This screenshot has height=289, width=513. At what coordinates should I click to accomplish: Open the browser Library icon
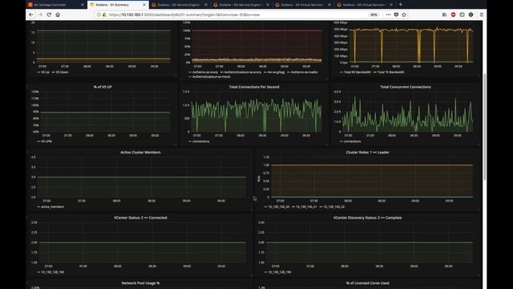444,14
